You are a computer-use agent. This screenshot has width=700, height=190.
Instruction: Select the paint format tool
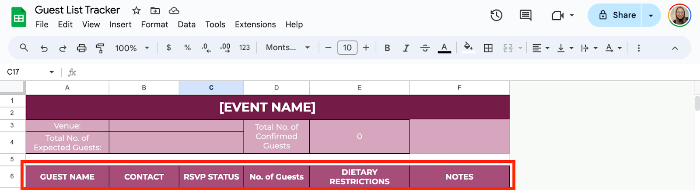point(100,48)
